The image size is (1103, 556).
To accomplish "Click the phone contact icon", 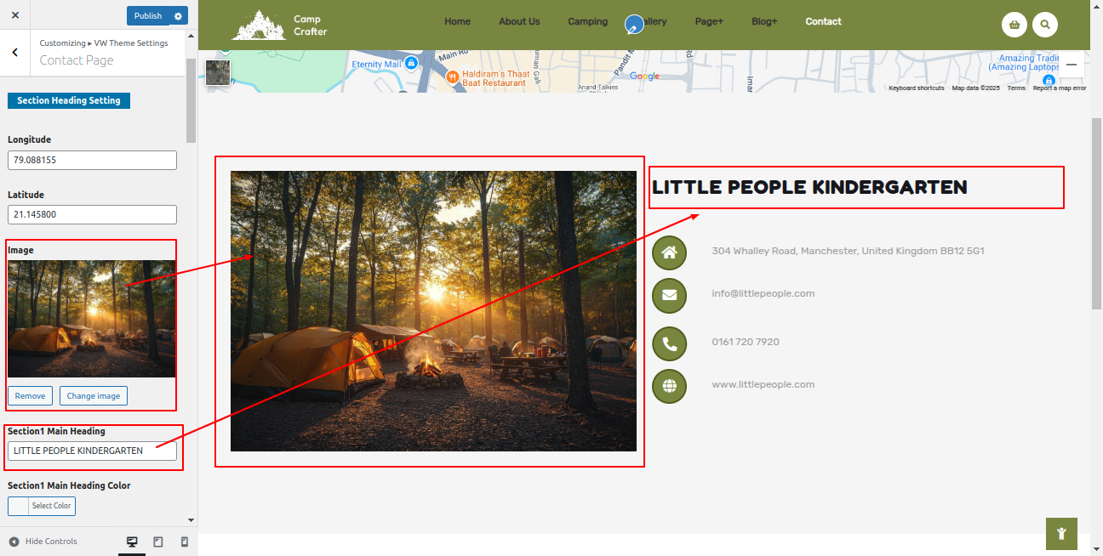I will pos(669,343).
